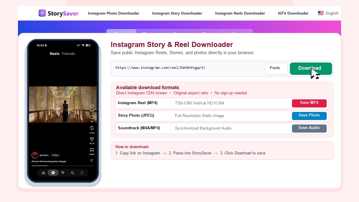This screenshot has height=202, width=359.
Task: Tap the bookmark save icon on the reel
Action: pyautogui.click(x=92, y=150)
